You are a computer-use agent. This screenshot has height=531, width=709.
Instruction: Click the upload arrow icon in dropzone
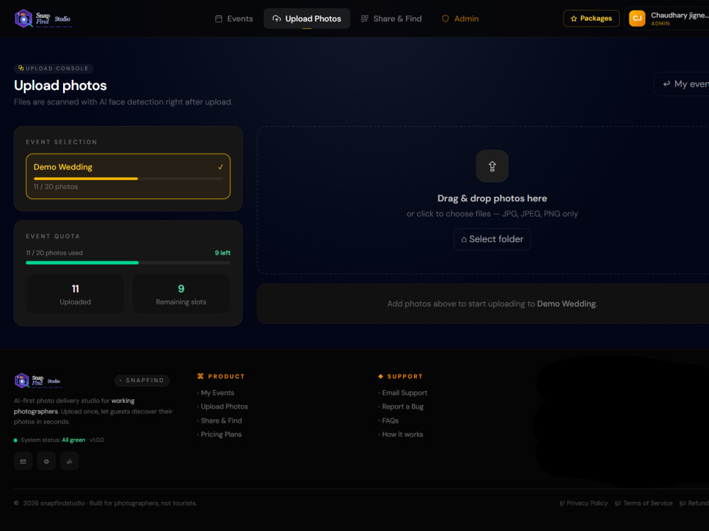pos(492,166)
